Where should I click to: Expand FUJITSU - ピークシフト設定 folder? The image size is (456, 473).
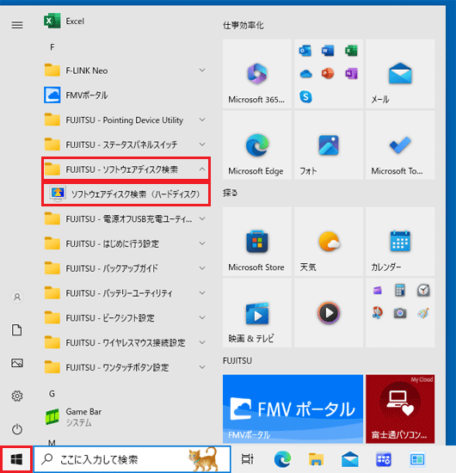[126, 317]
